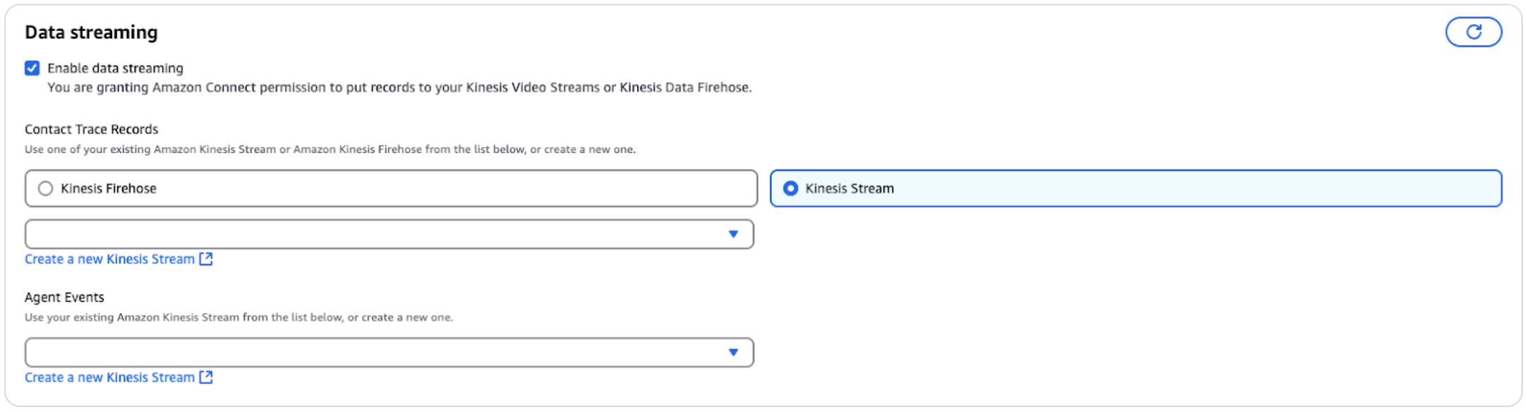Click the Kinesis Firehose option tile label
1527x412 pixels.
(109, 188)
